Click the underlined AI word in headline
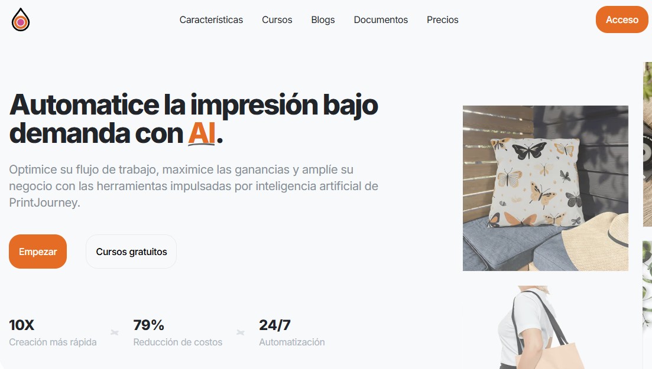Viewport: 652px width, 369px height. (202, 133)
